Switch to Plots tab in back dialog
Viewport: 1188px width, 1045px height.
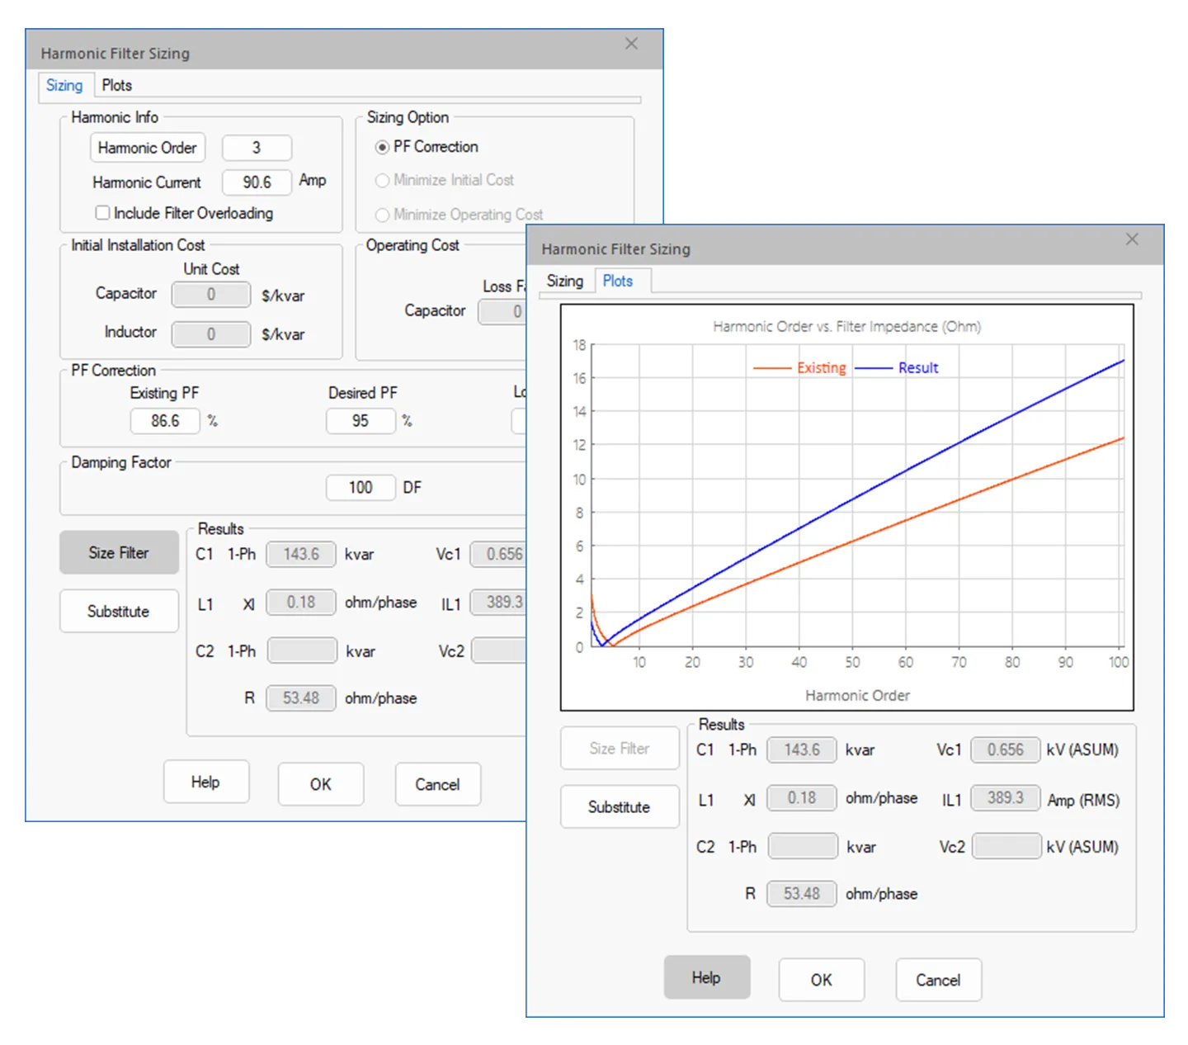116,85
